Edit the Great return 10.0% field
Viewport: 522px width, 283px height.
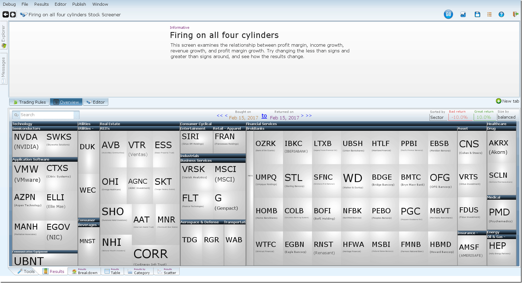[x=485, y=117]
